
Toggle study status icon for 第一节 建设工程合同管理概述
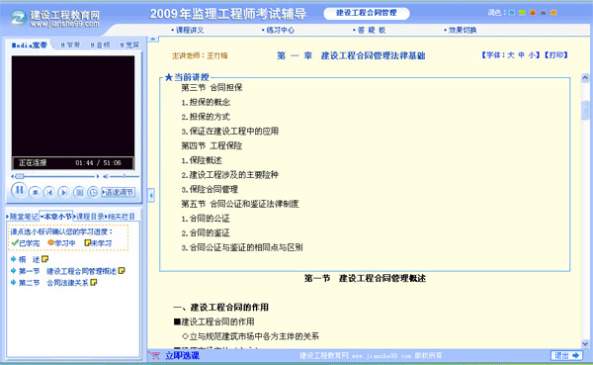(x=122, y=271)
